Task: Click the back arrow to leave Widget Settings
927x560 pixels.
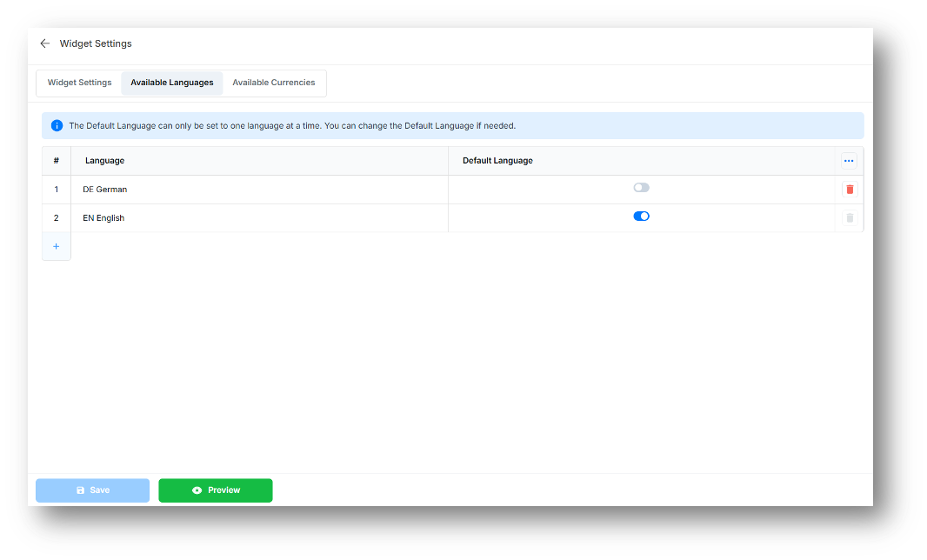Action: [x=45, y=43]
